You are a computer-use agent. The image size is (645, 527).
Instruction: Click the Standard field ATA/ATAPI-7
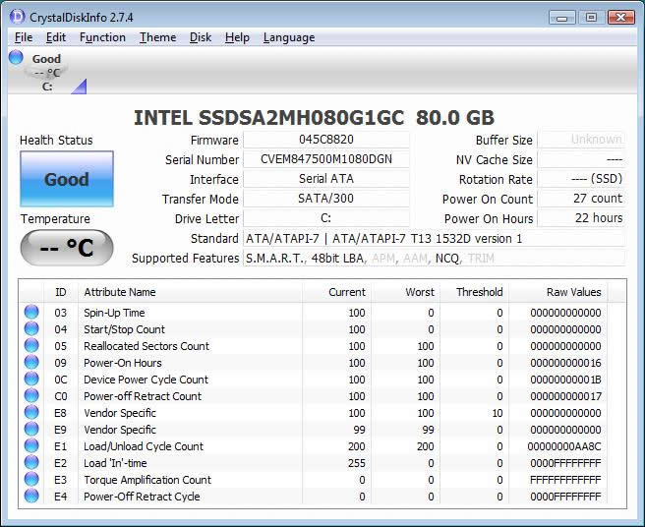(435, 239)
